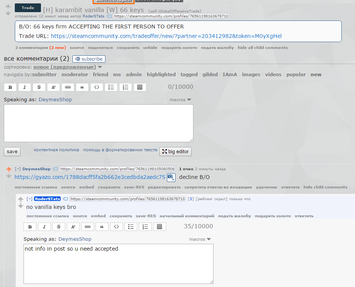
Task: Add bulleted list in the reply editor
Action: coord(131,227)
